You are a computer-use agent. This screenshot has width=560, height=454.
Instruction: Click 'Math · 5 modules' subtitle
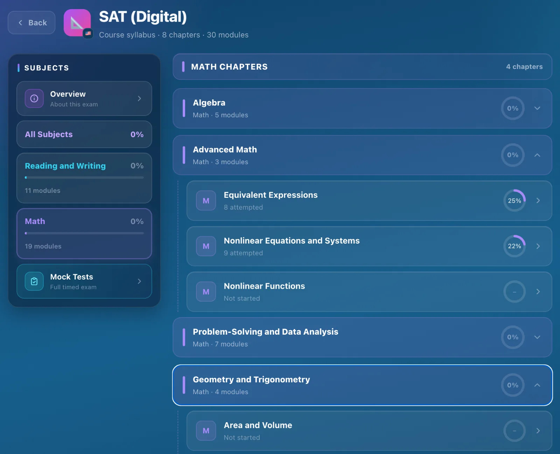tap(220, 115)
